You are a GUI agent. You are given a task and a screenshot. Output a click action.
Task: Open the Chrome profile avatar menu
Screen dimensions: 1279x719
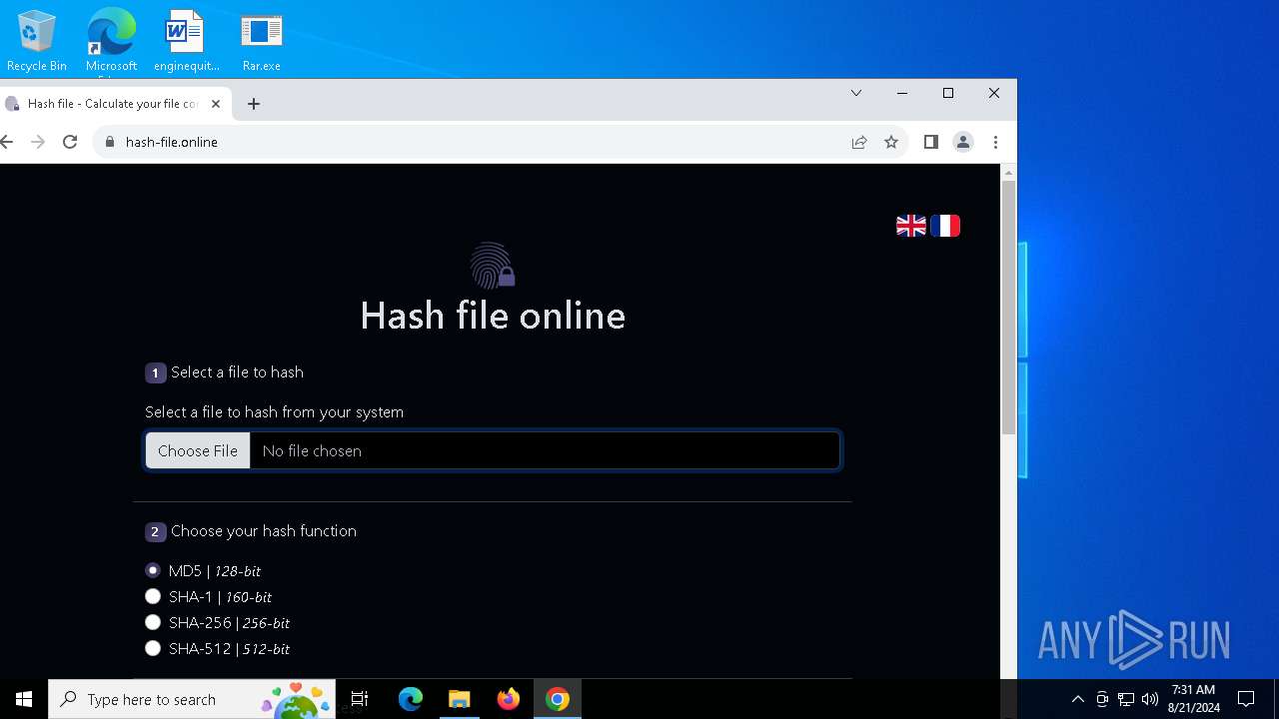[x=963, y=142]
